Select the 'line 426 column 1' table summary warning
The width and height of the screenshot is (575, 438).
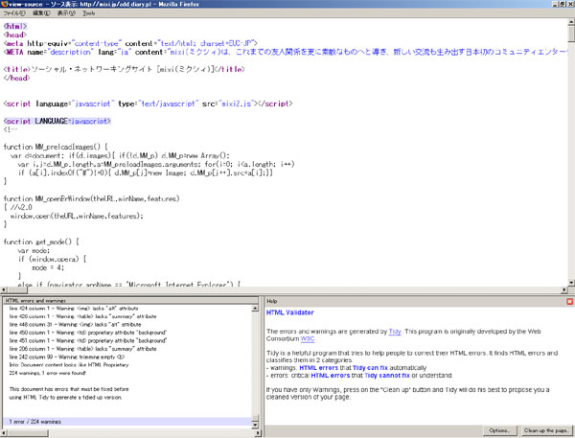pyautogui.click(x=126, y=316)
